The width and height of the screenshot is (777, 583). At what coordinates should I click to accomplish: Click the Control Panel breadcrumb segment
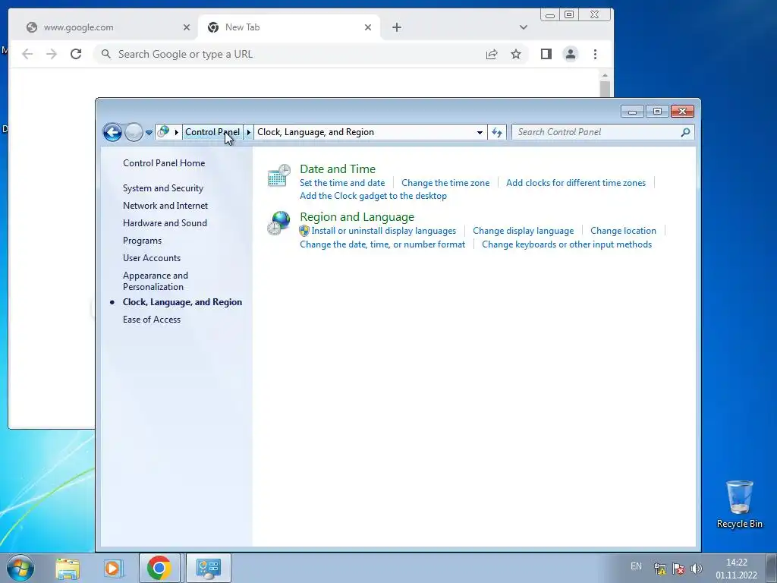click(212, 132)
